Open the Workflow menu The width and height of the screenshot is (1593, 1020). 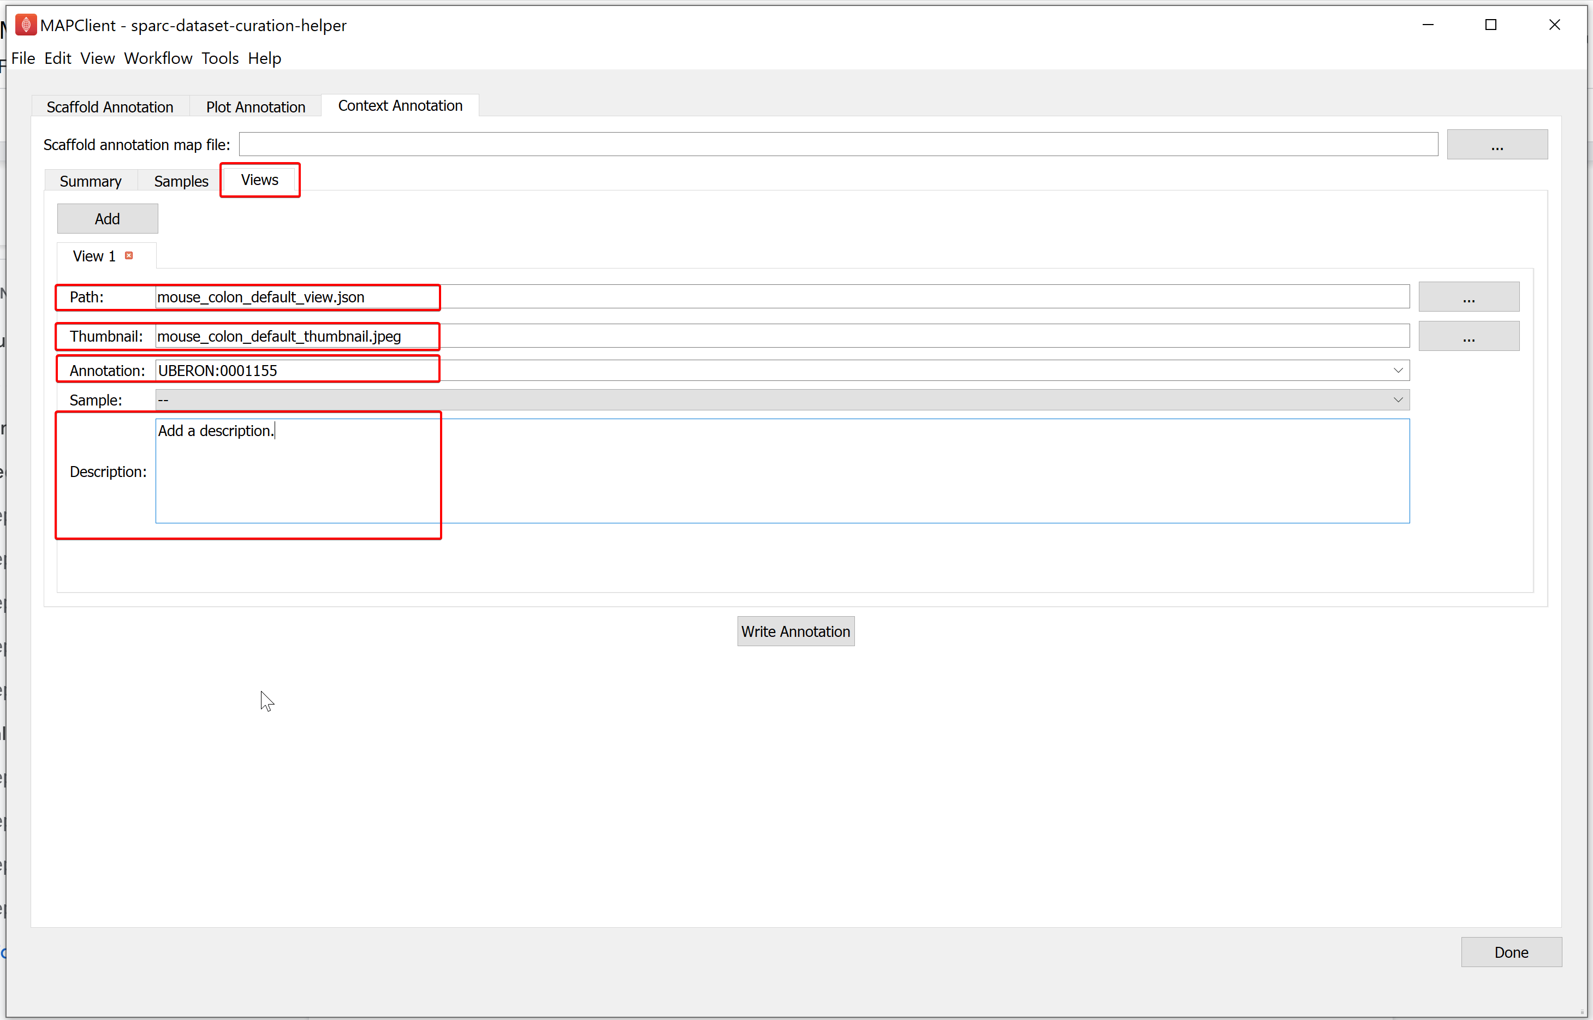coord(159,58)
